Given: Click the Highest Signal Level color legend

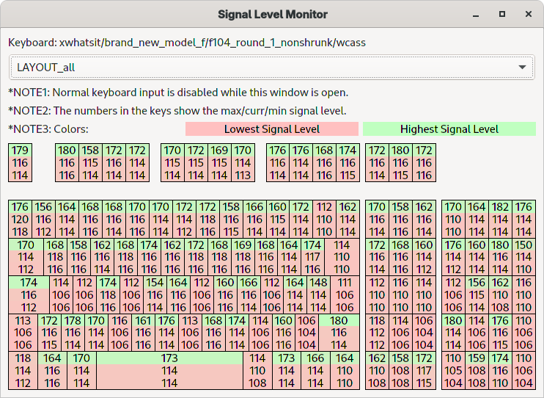Looking at the screenshot, I should (x=449, y=129).
